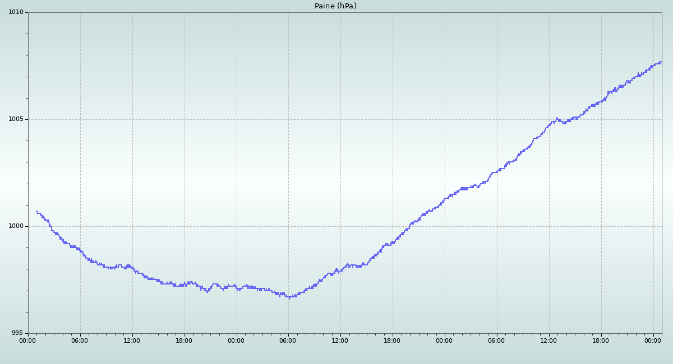Viewport: 673px width, 364px height.
Task: Click the lowest point of the pressure curve
Action: [289, 298]
